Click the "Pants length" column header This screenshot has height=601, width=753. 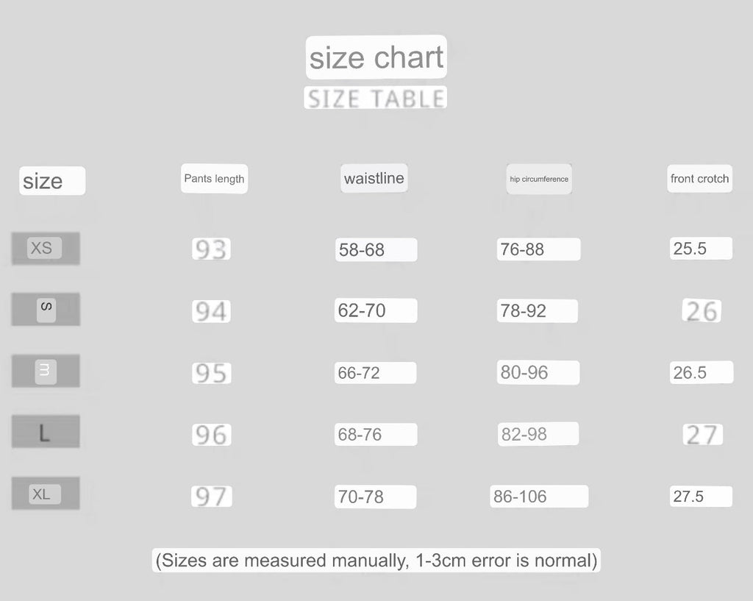pyautogui.click(x=214, y=179)
